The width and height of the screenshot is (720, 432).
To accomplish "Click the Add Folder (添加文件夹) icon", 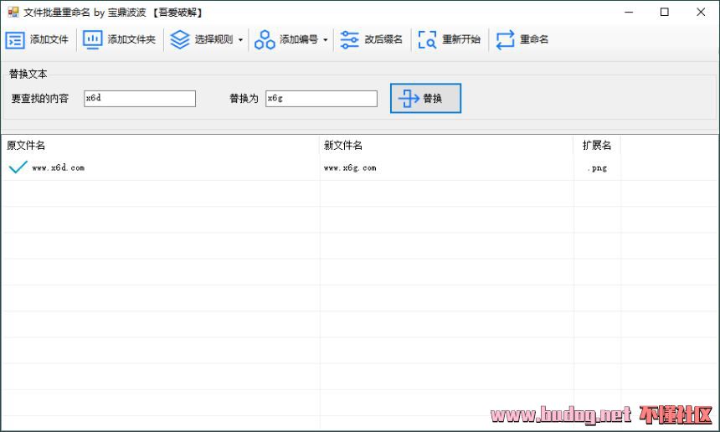I will (x=93, y=39).
